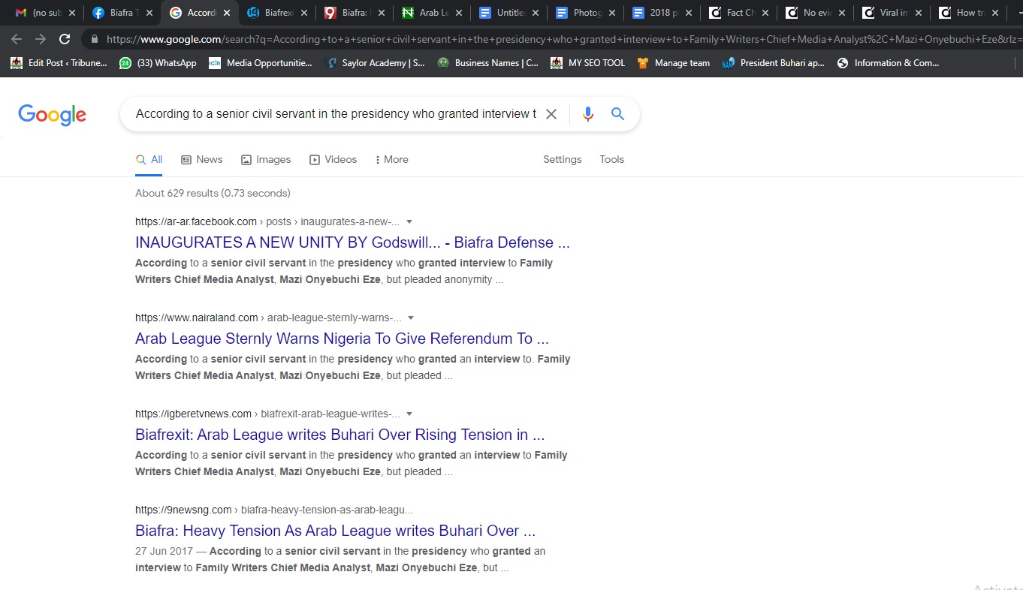View site security lock info
The height and width of the screenshot is (590, 1023).
tap(95, 39)
